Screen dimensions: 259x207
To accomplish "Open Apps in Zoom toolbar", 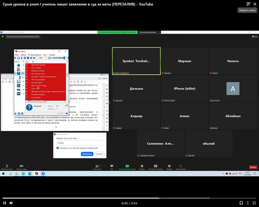I will 181,167.
